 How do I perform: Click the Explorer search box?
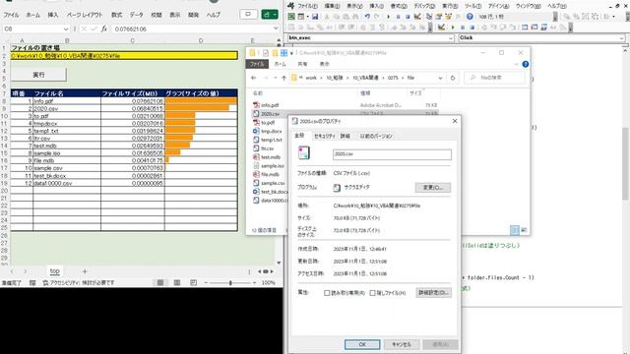click(x=494, y=78)
